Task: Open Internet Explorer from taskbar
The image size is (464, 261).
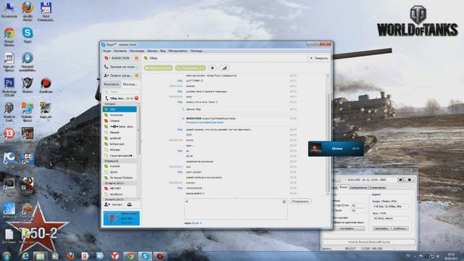Action: click(25, 256)
